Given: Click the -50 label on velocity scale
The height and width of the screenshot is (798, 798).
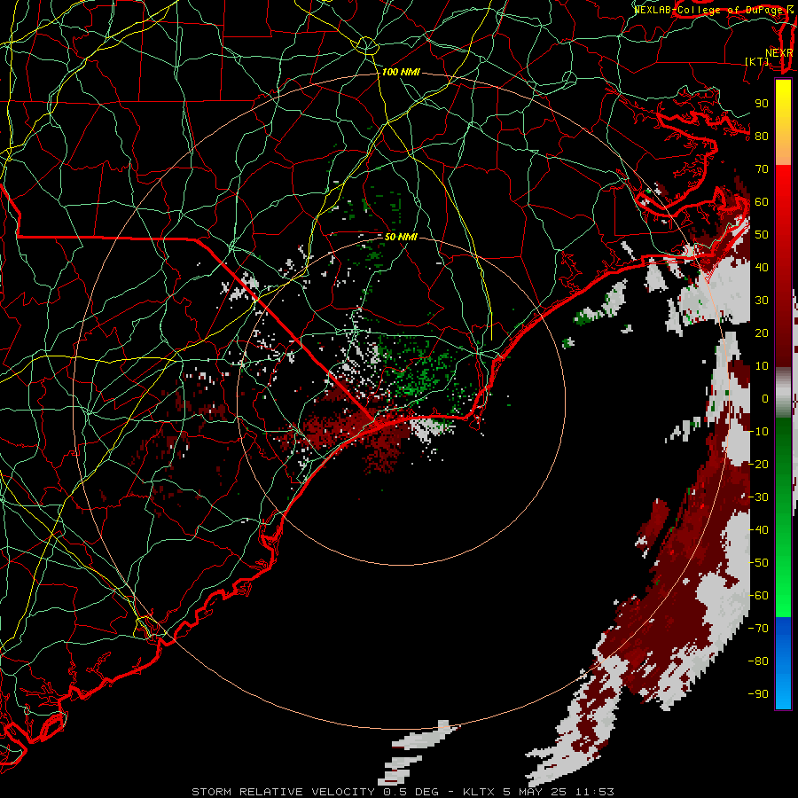Looking at the screenshot, I should tap(758, 563).
